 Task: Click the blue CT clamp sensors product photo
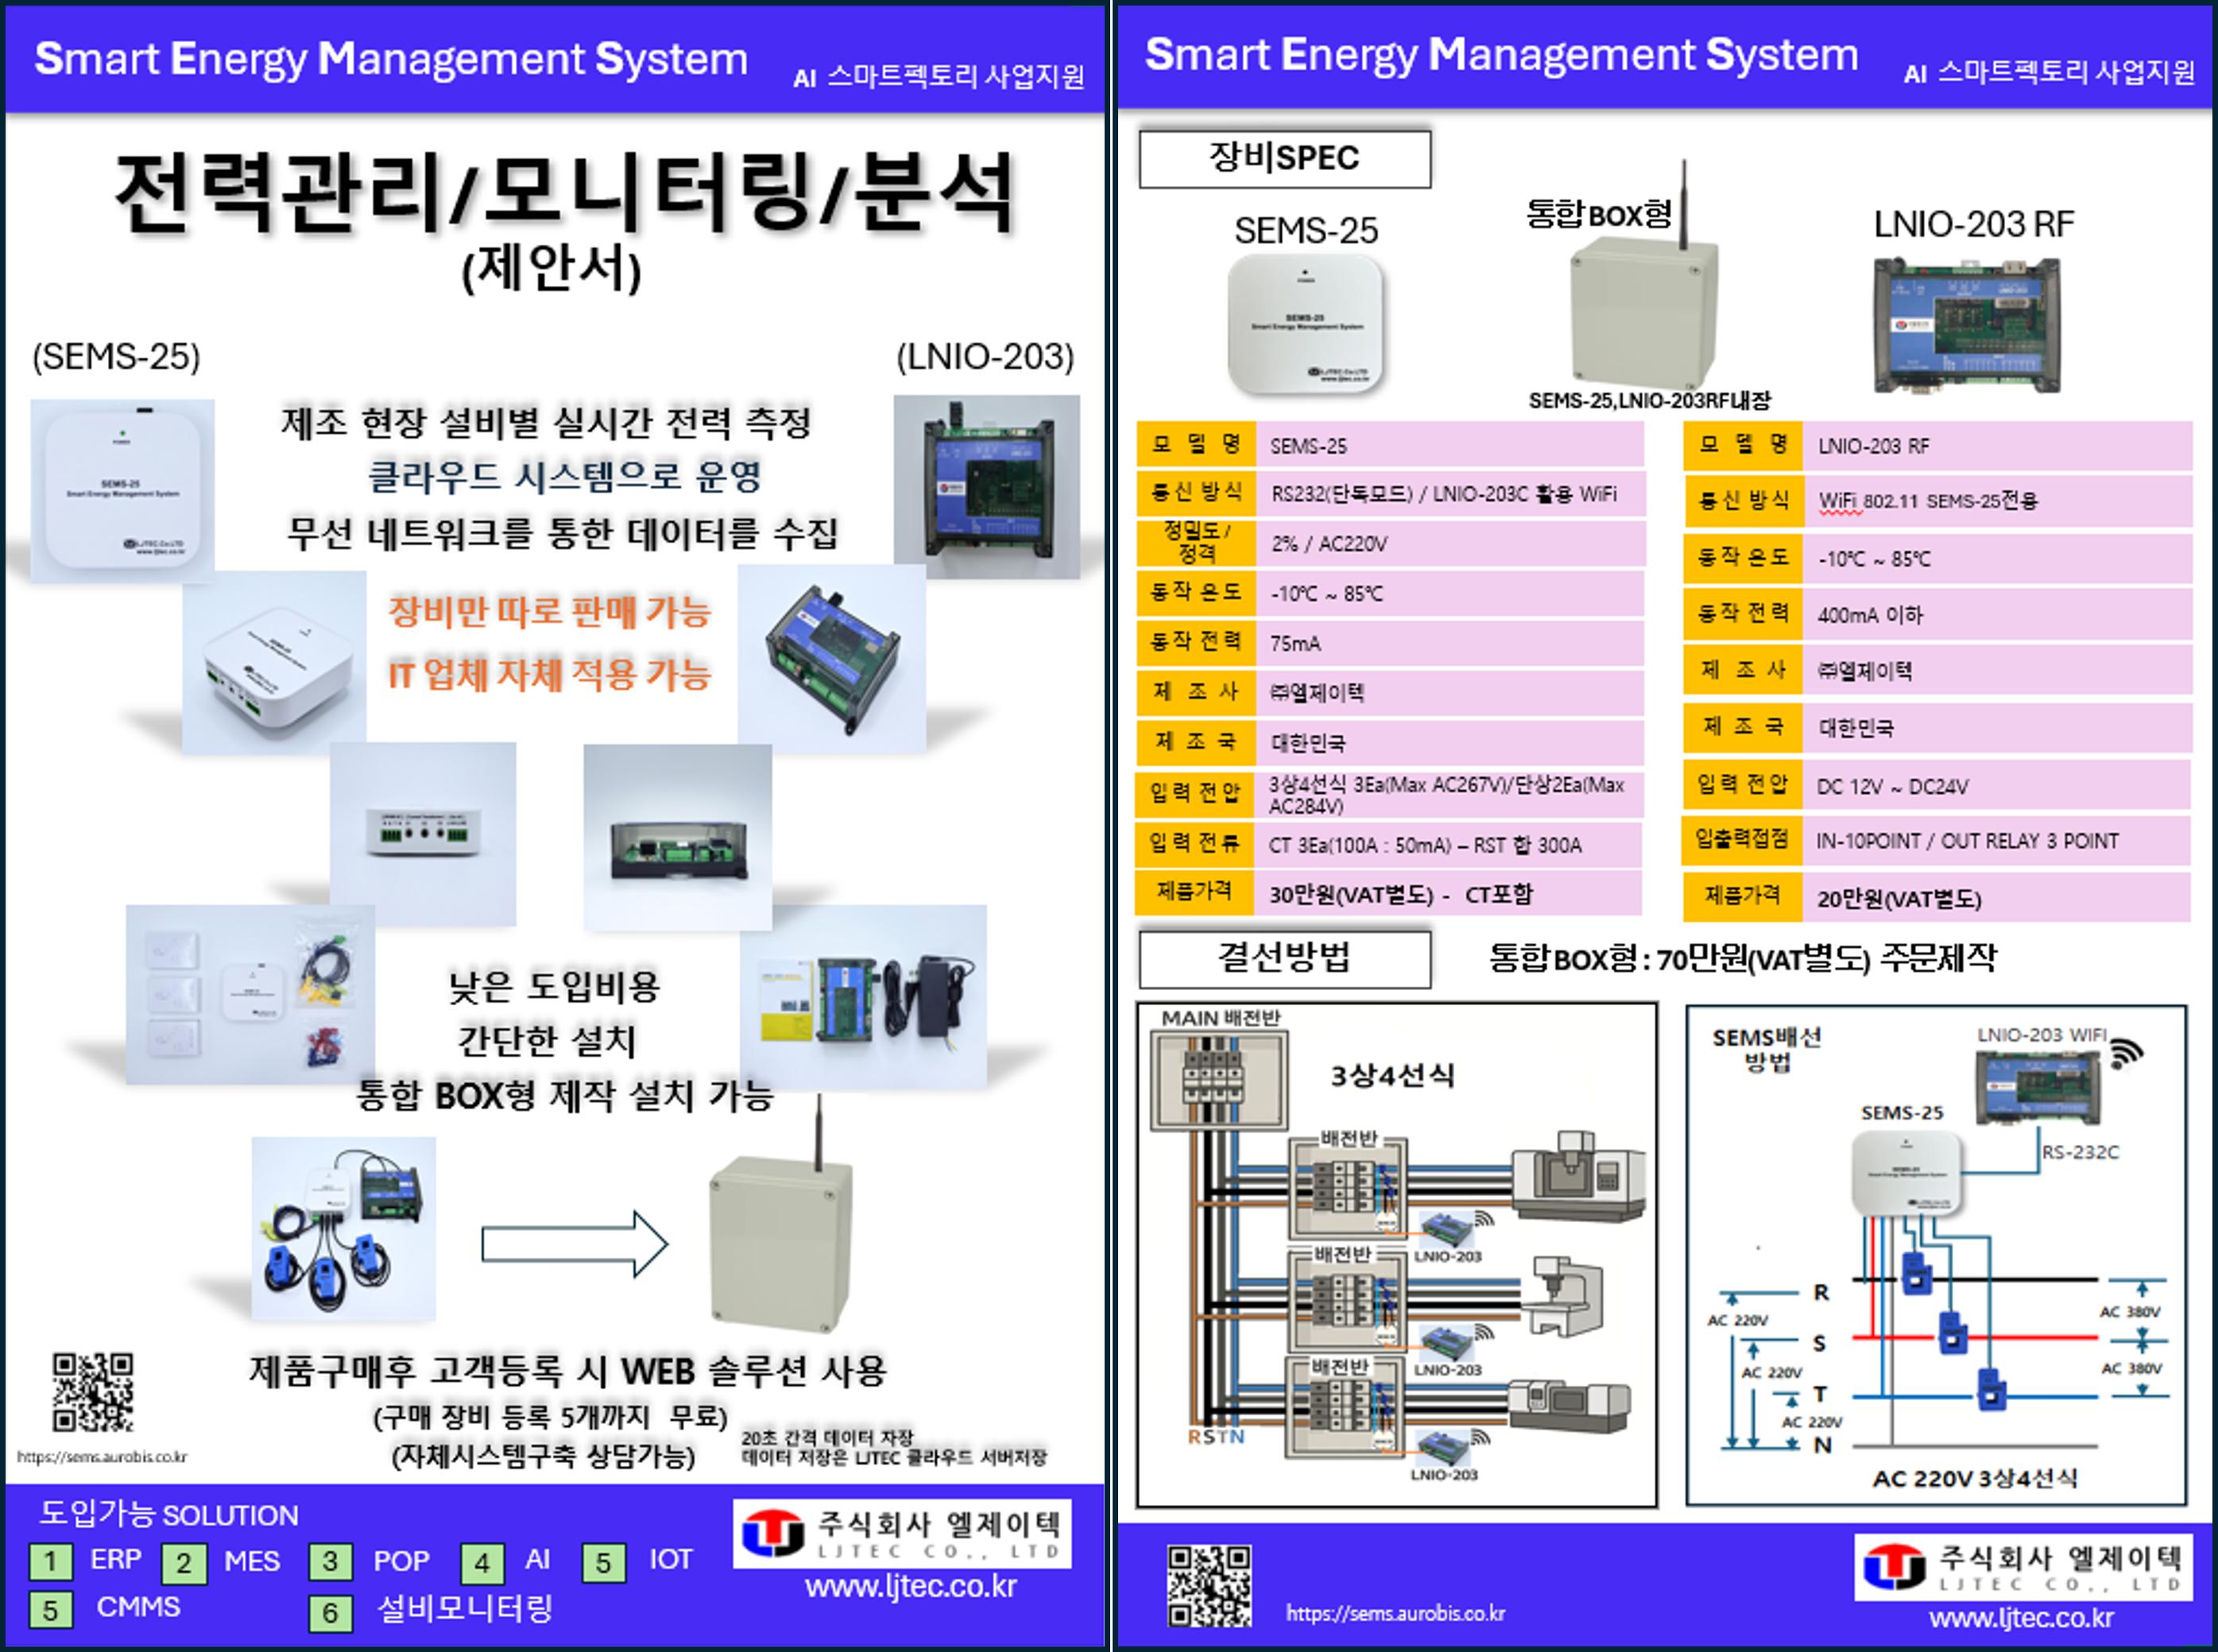point(343,1229)
